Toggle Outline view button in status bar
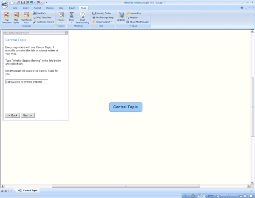The width and height of the screenshot is (255, 198). point(204,195)
